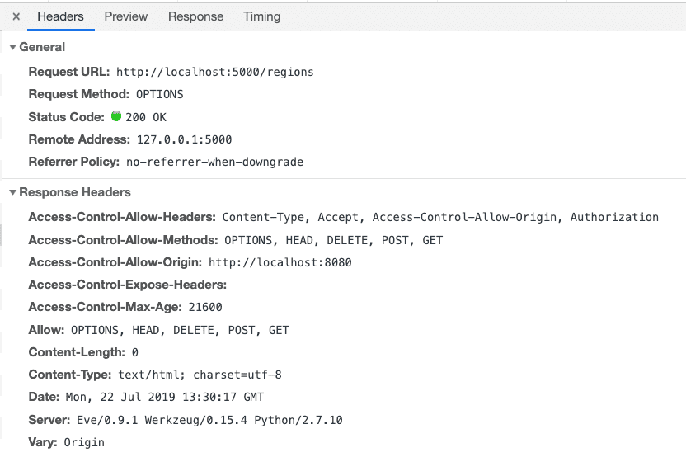Click the Access-Control-Allow-Headers label
Image resolution: width=686 pixels, height=457 pixels.
click(122, 217)
